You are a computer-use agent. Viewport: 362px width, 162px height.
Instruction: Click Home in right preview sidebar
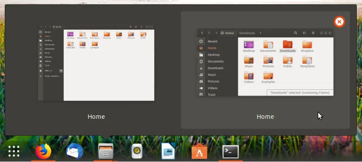point(212,48)
